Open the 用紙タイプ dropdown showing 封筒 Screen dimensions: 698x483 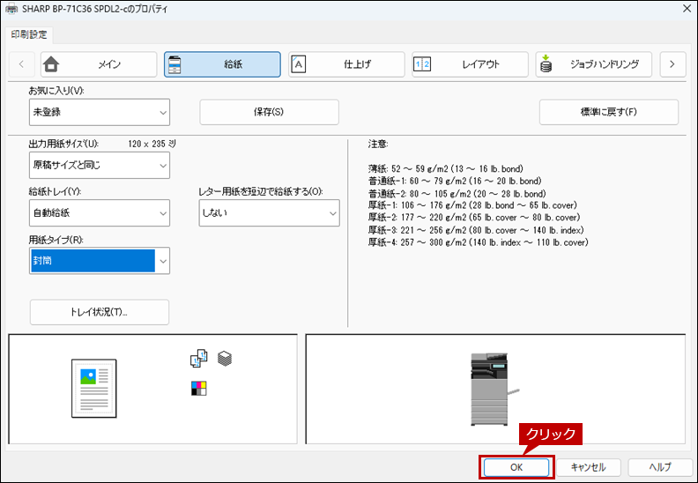(99, 261)
